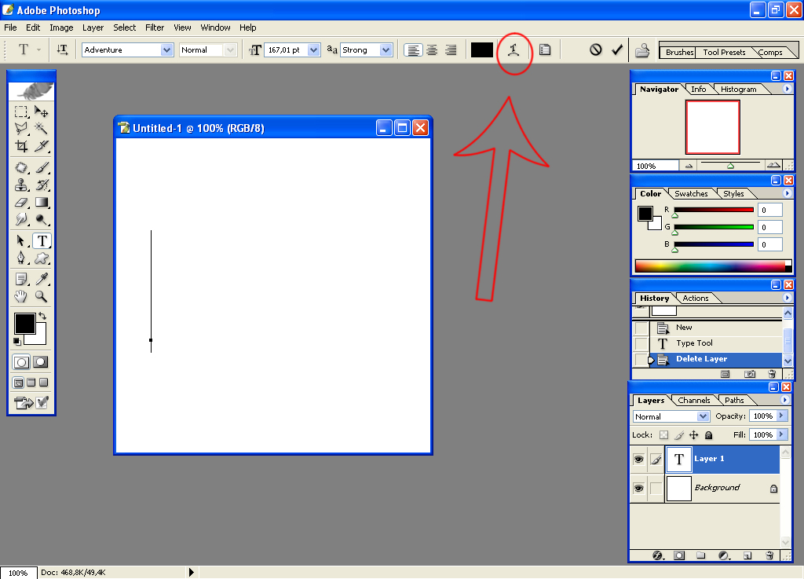
Task: Switch to Standard editing mode
Action: (x=21, y=363)
